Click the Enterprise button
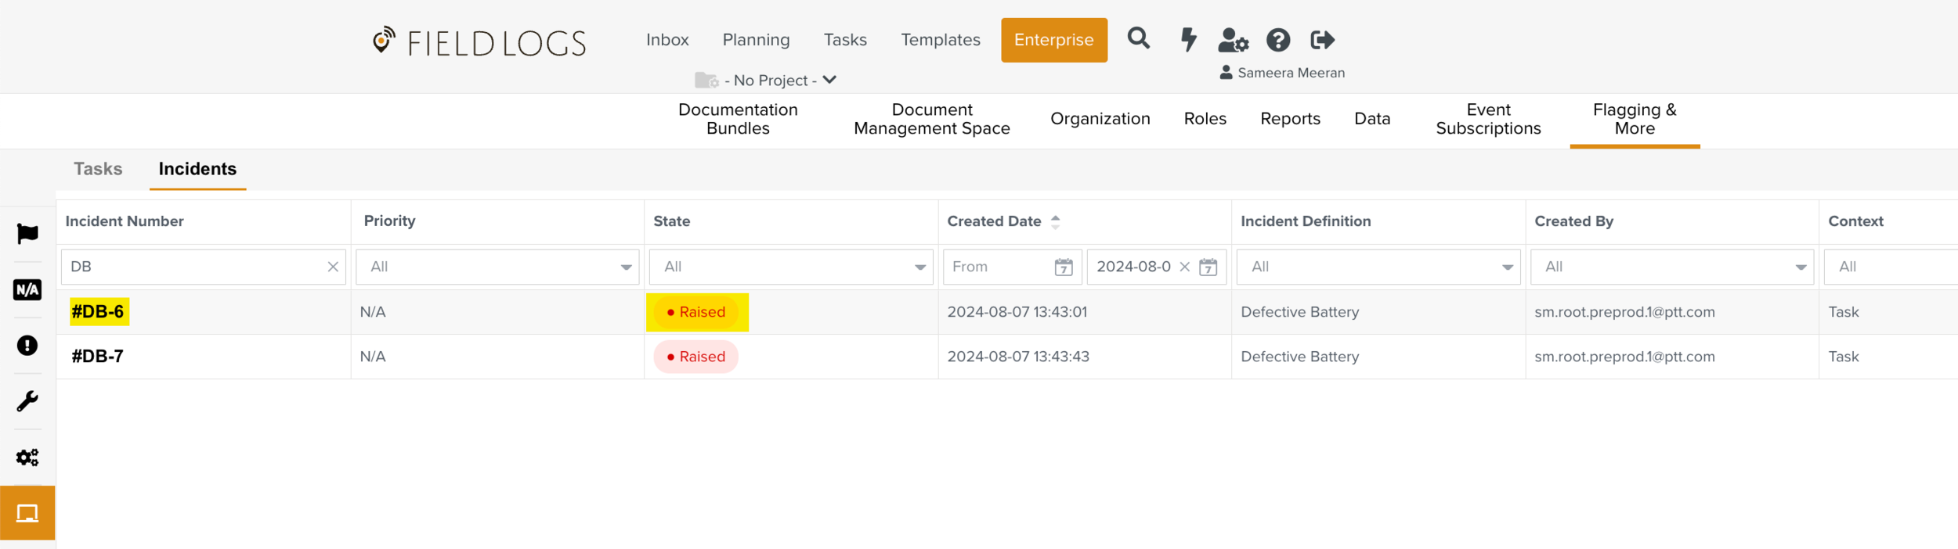 click(1053, 40)
